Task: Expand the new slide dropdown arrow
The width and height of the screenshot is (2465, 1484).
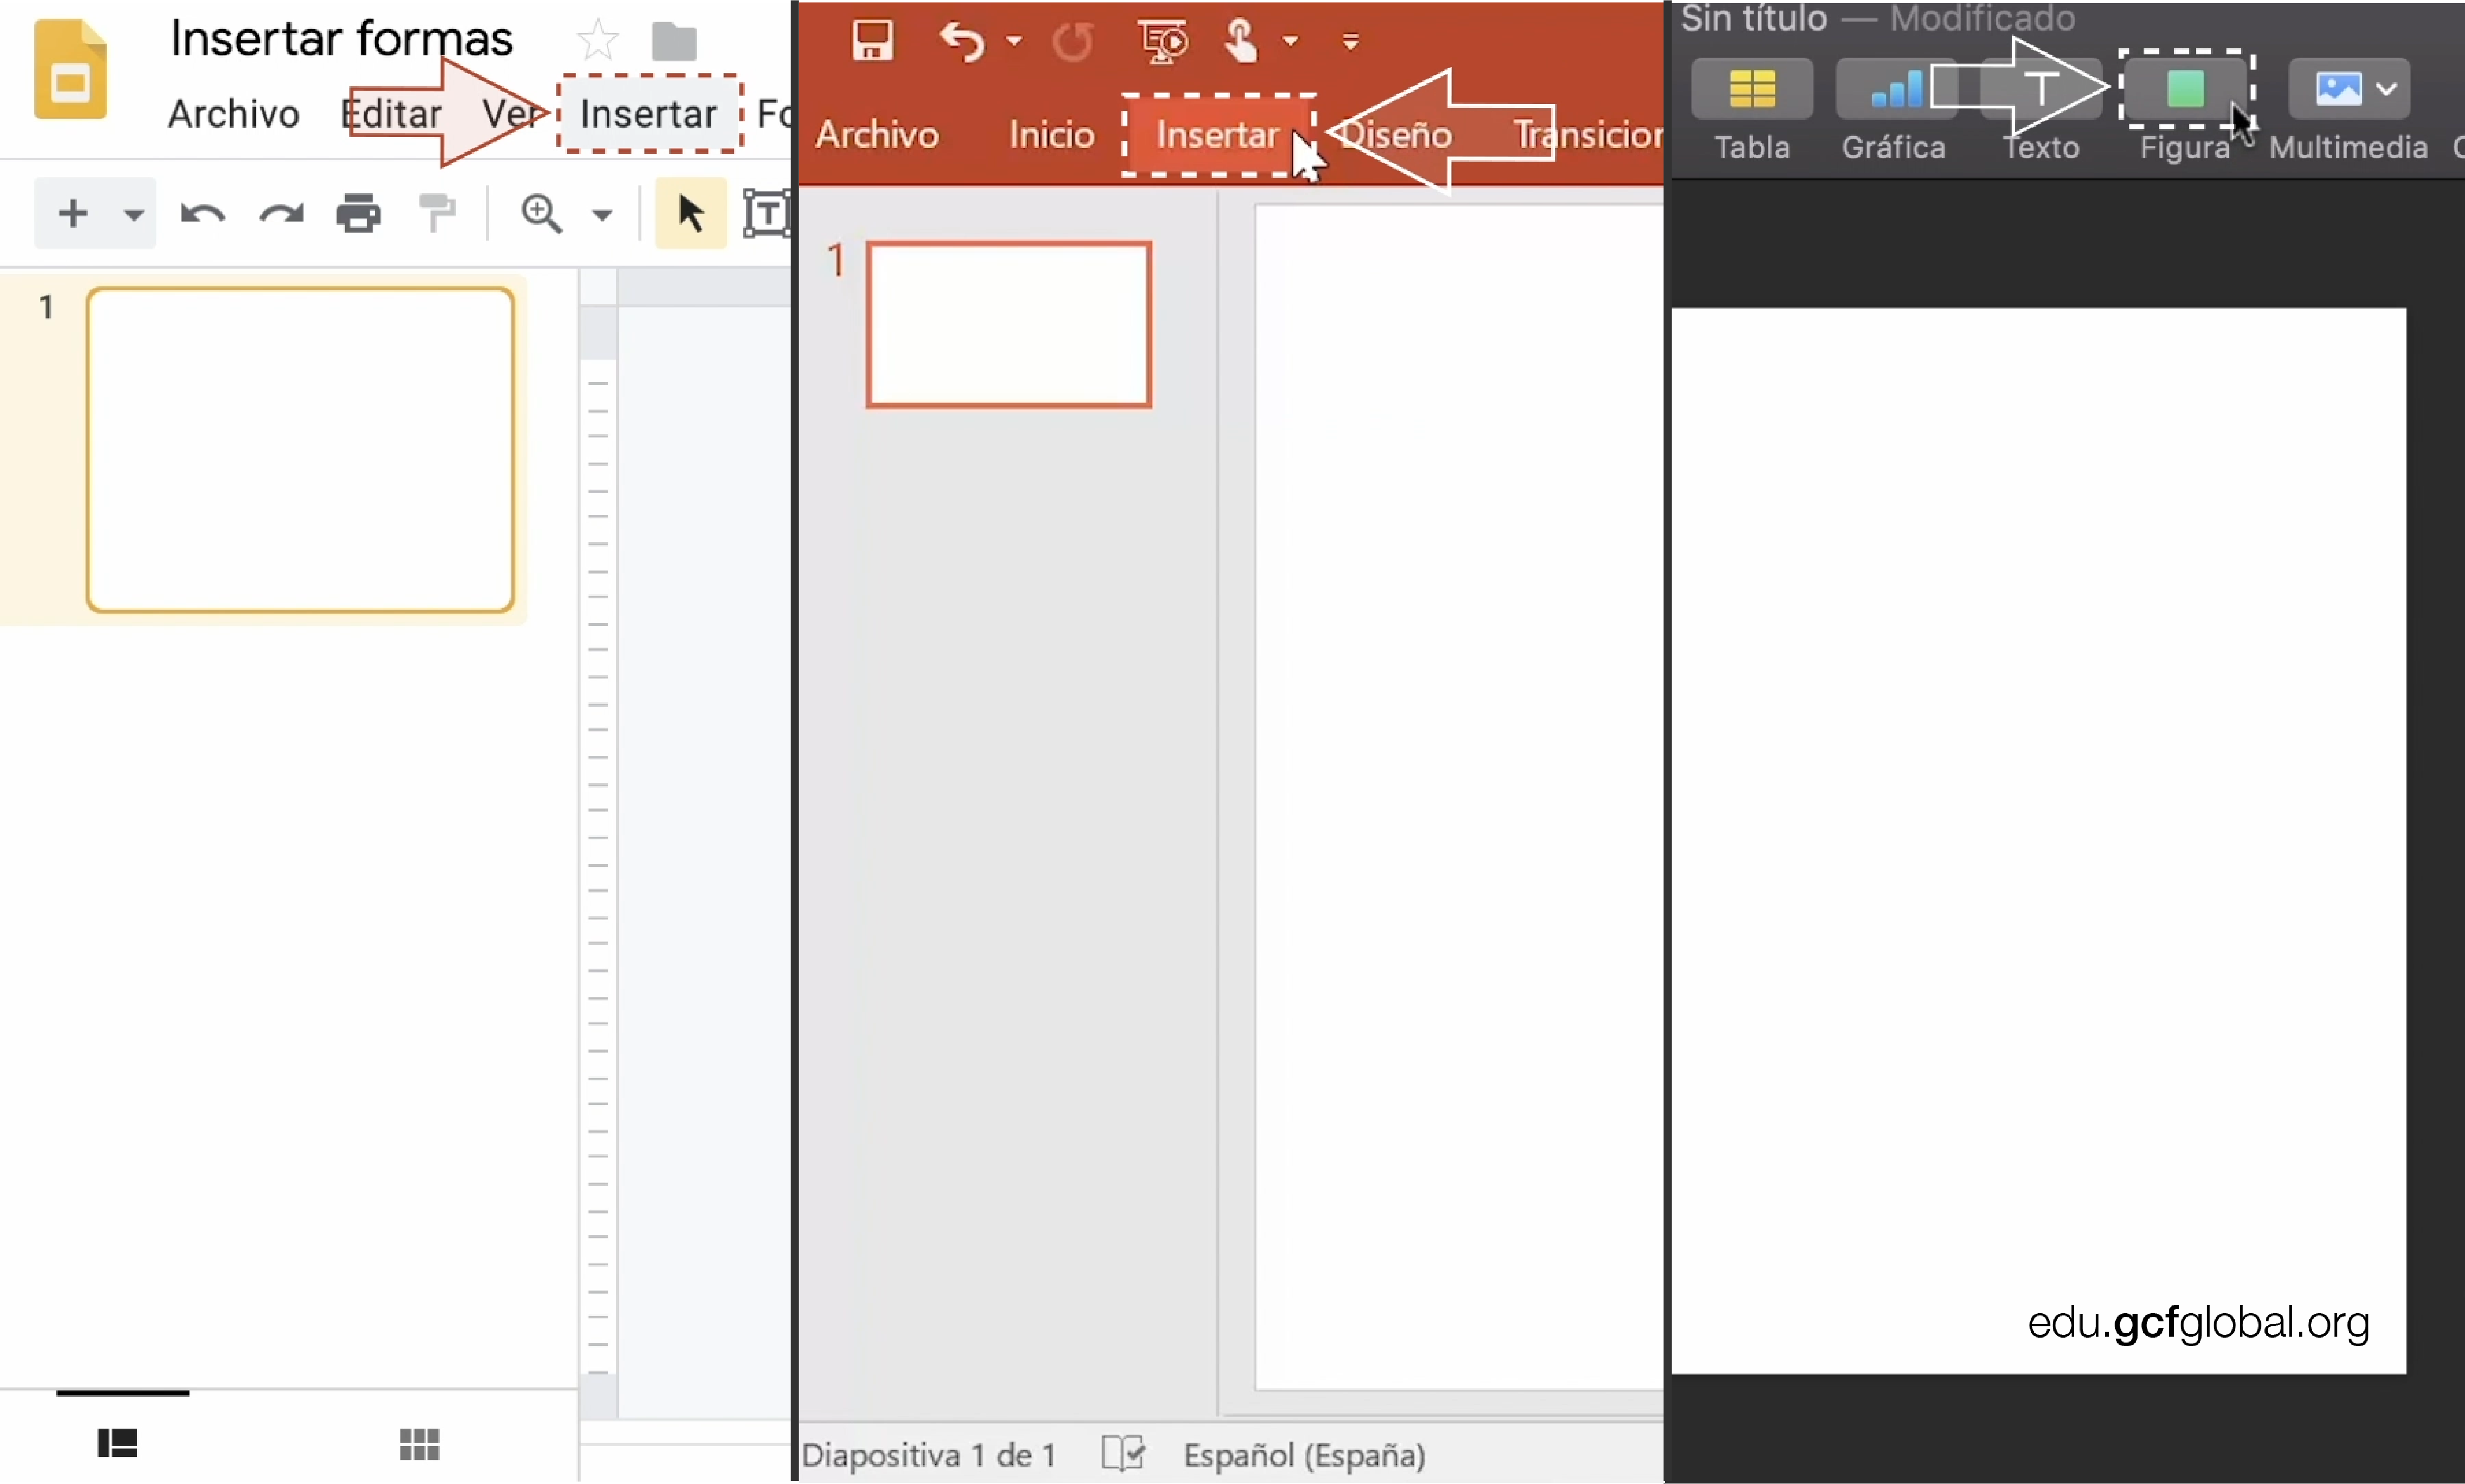Action: (x=133, y=214)
